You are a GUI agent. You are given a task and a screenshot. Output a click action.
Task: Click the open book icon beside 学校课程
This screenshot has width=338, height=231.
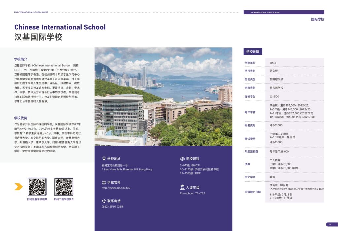182,159
